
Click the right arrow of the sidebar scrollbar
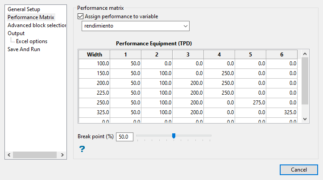63,155
